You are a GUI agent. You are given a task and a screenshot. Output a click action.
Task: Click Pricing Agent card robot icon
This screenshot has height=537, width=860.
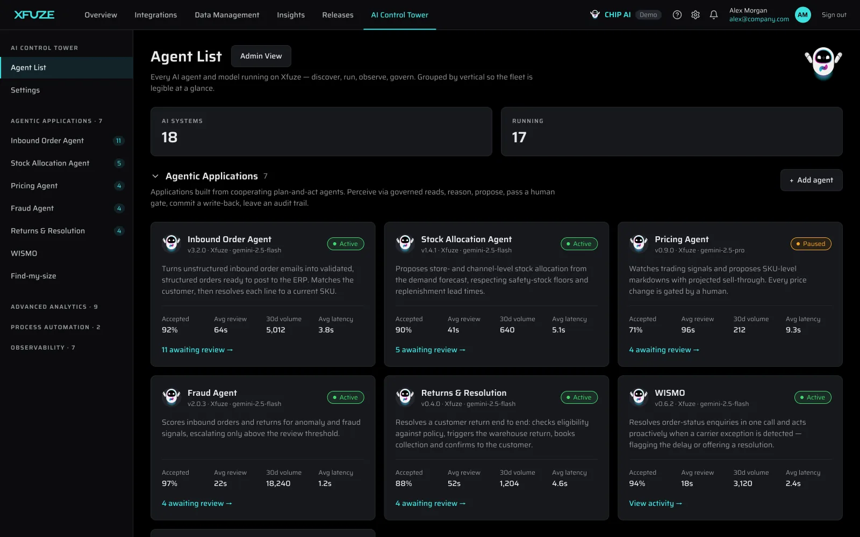pyautogui.click(x=639, y=243)
